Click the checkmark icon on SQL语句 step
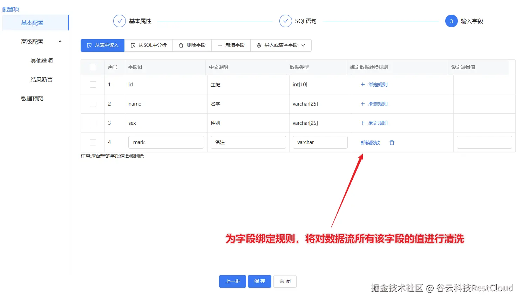 286,21
